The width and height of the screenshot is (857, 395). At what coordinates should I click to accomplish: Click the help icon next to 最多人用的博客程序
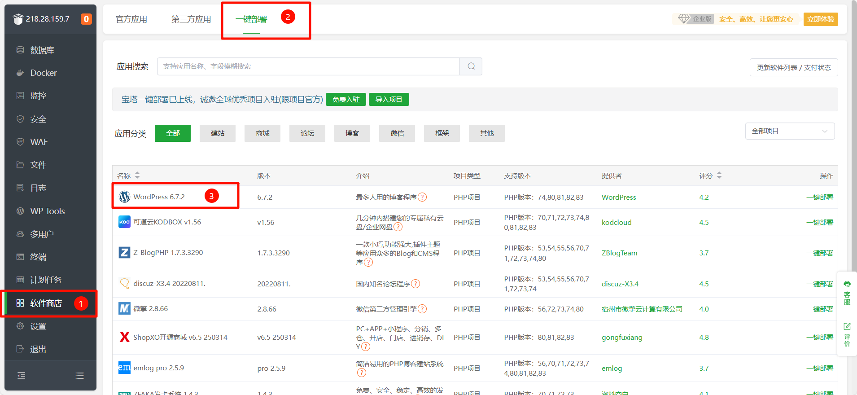pos(422,197)
